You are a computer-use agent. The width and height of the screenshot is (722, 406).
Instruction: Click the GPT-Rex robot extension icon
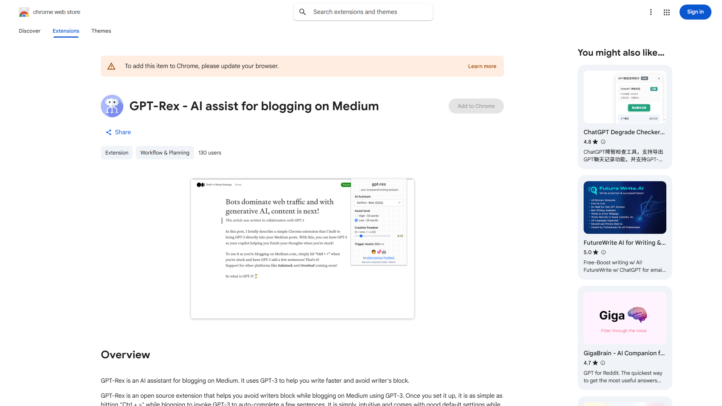click(112, 106)
